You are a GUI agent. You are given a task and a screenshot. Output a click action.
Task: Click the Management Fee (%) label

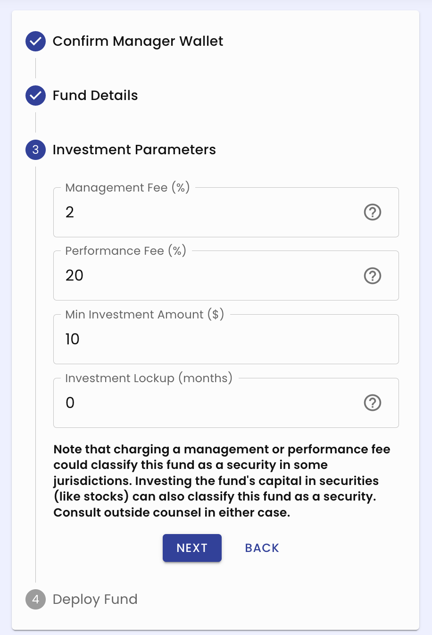pyautogui.click(x=127, y=188)
